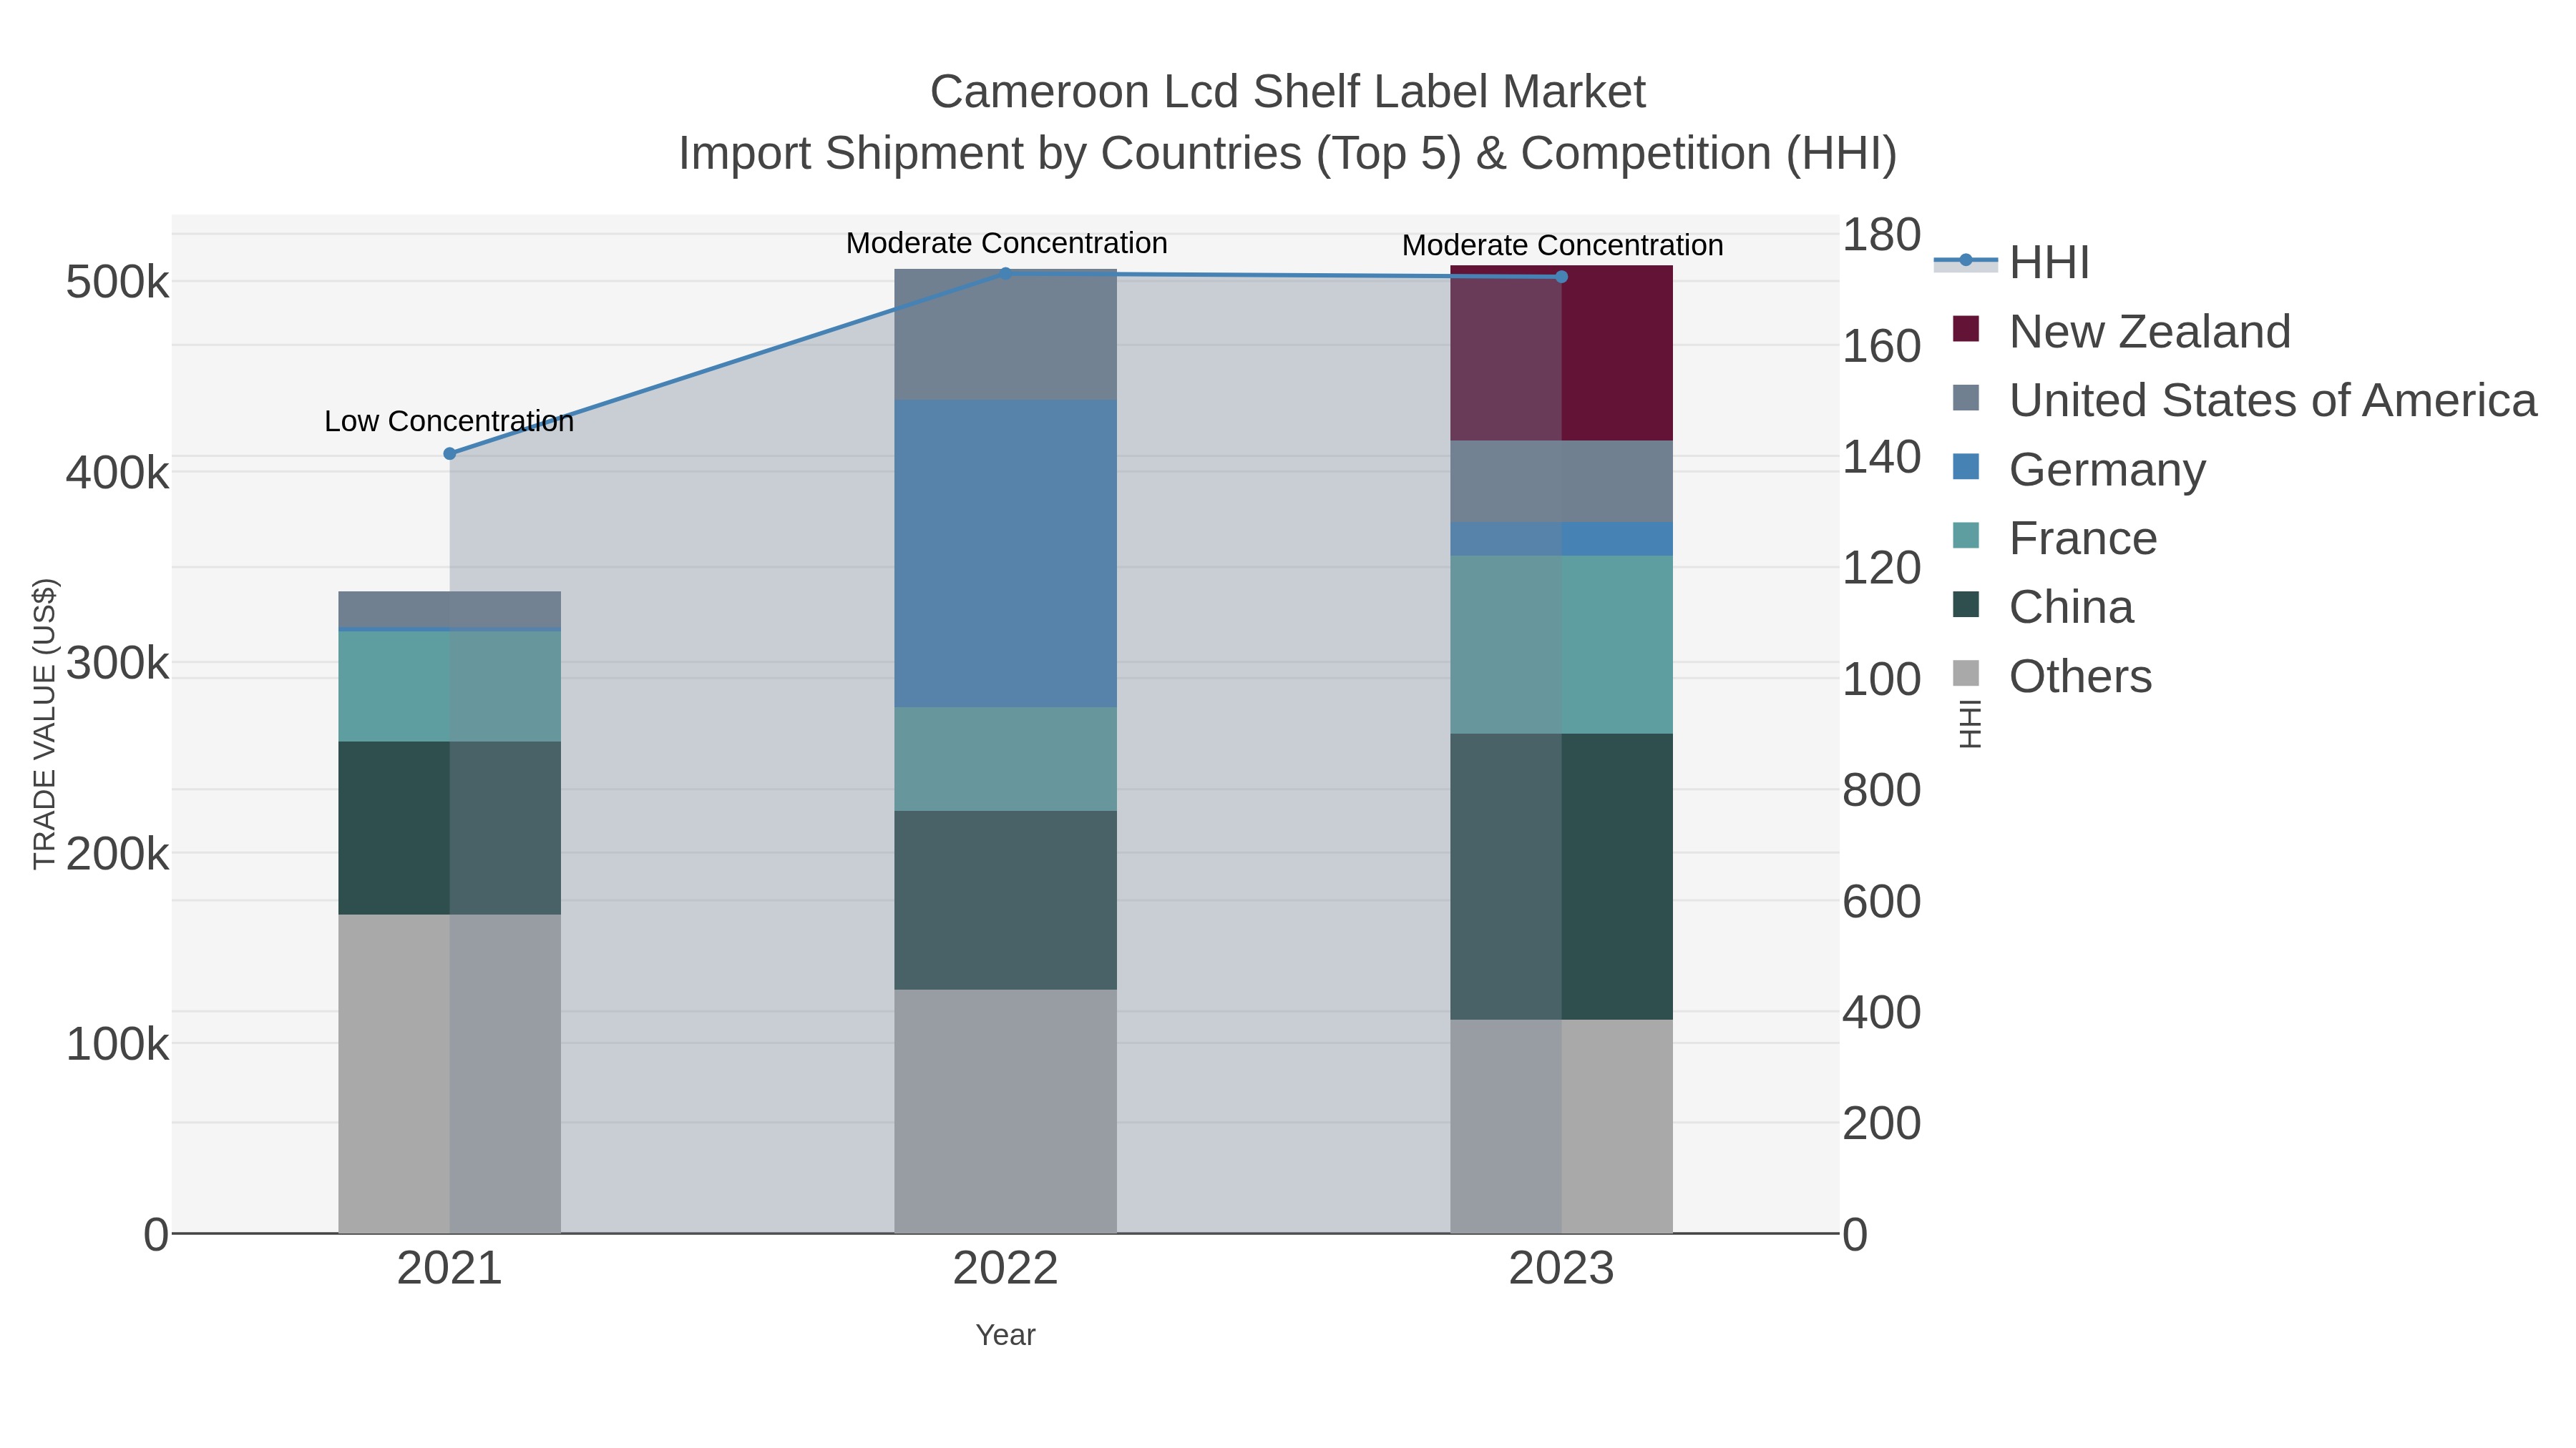The image size is (2576, 1448).
Task: Click 'Moderate Concentration' label above 2022
Action: point(1006,243)
